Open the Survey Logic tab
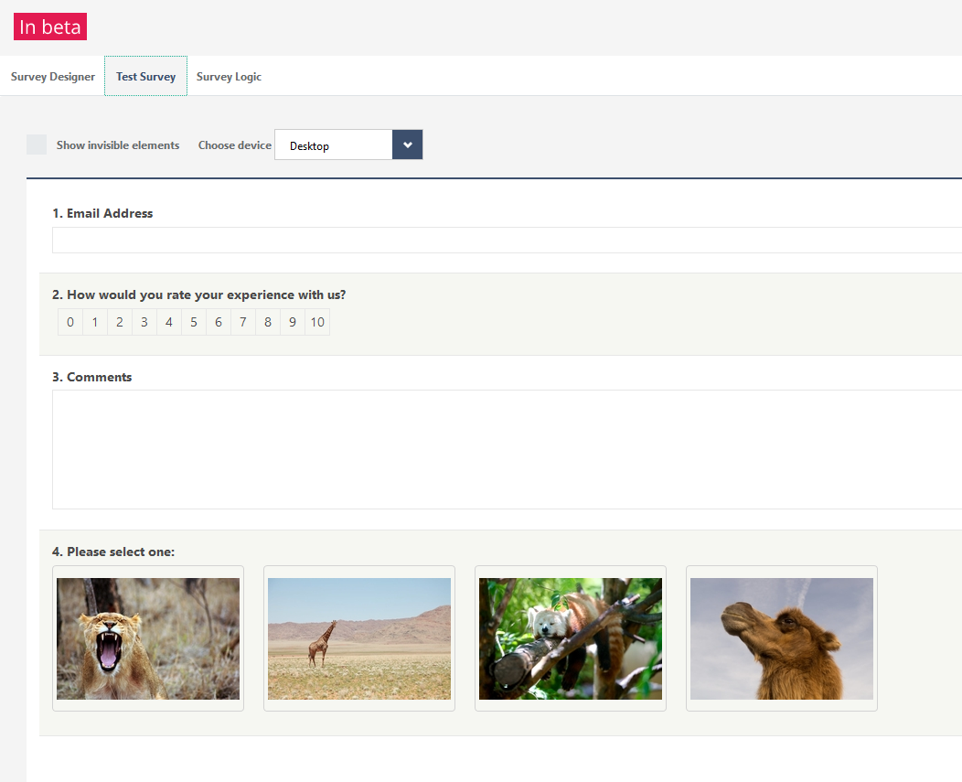962x782 pixels. (x=229, y=76)
